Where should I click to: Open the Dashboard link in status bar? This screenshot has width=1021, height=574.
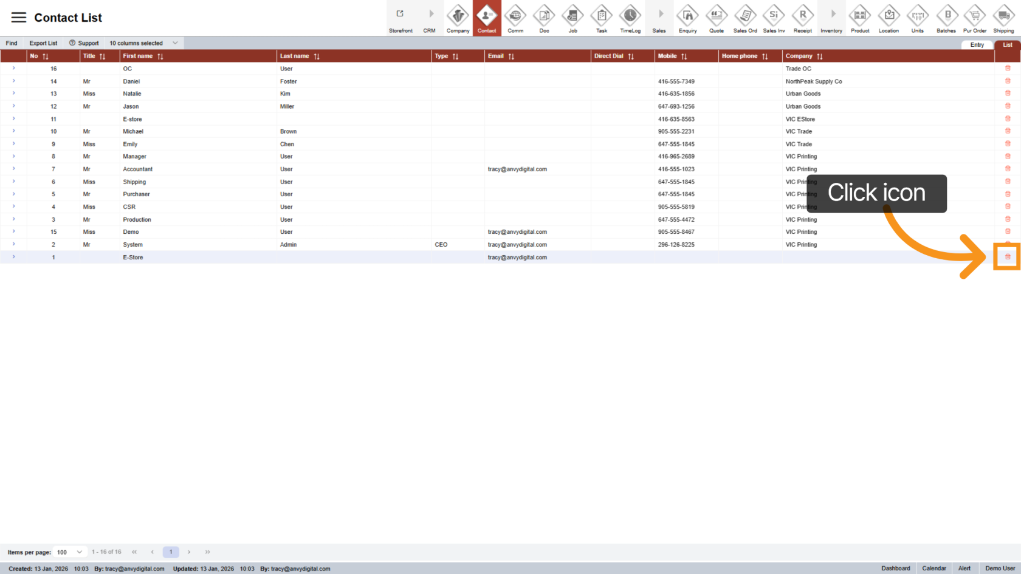895,568
